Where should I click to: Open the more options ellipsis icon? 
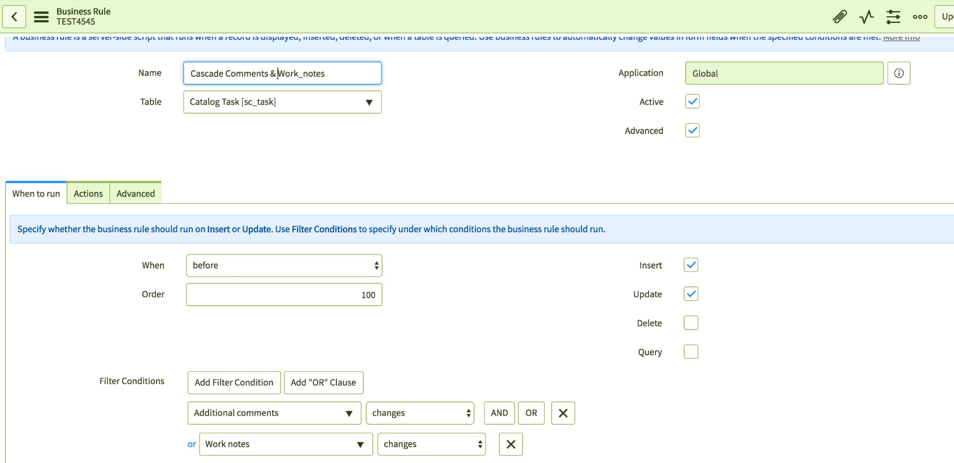[x=920, y=17]
